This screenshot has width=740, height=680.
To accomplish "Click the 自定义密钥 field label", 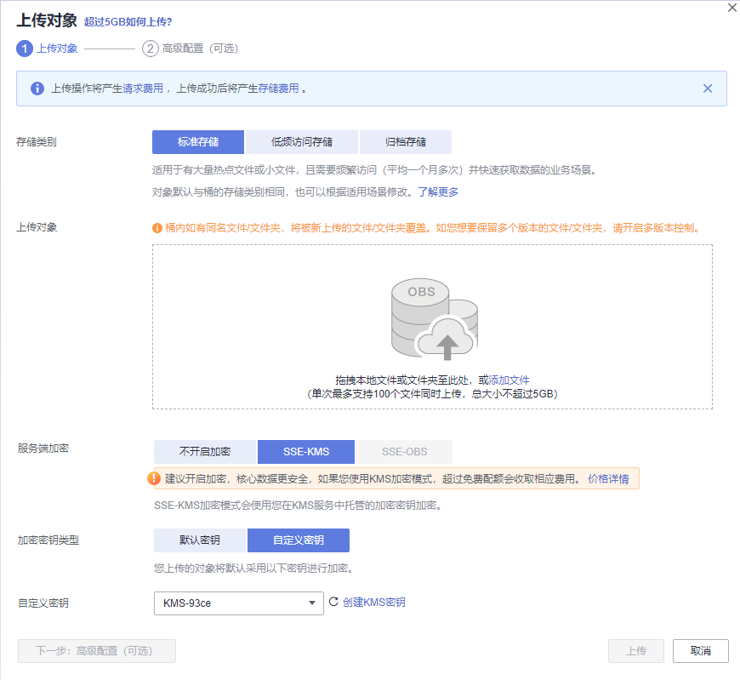I will coord(43,603).
